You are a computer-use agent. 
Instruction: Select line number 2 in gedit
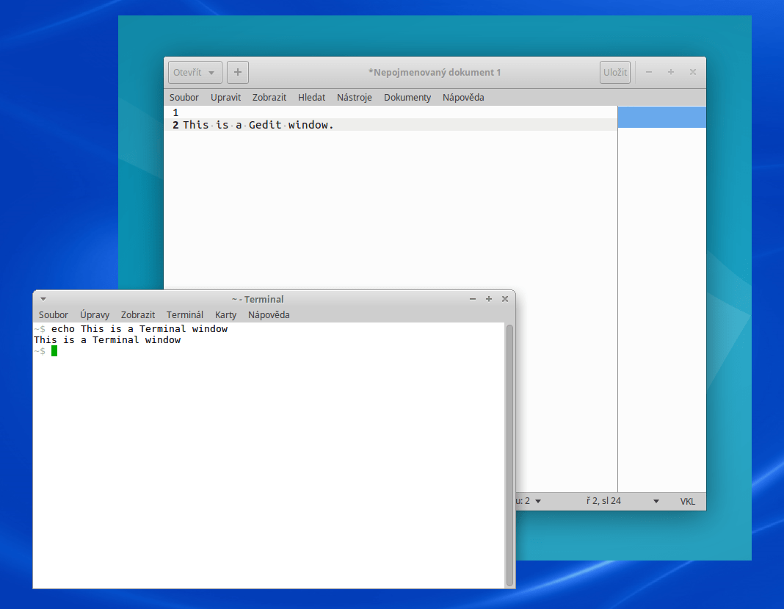(175, 125)
